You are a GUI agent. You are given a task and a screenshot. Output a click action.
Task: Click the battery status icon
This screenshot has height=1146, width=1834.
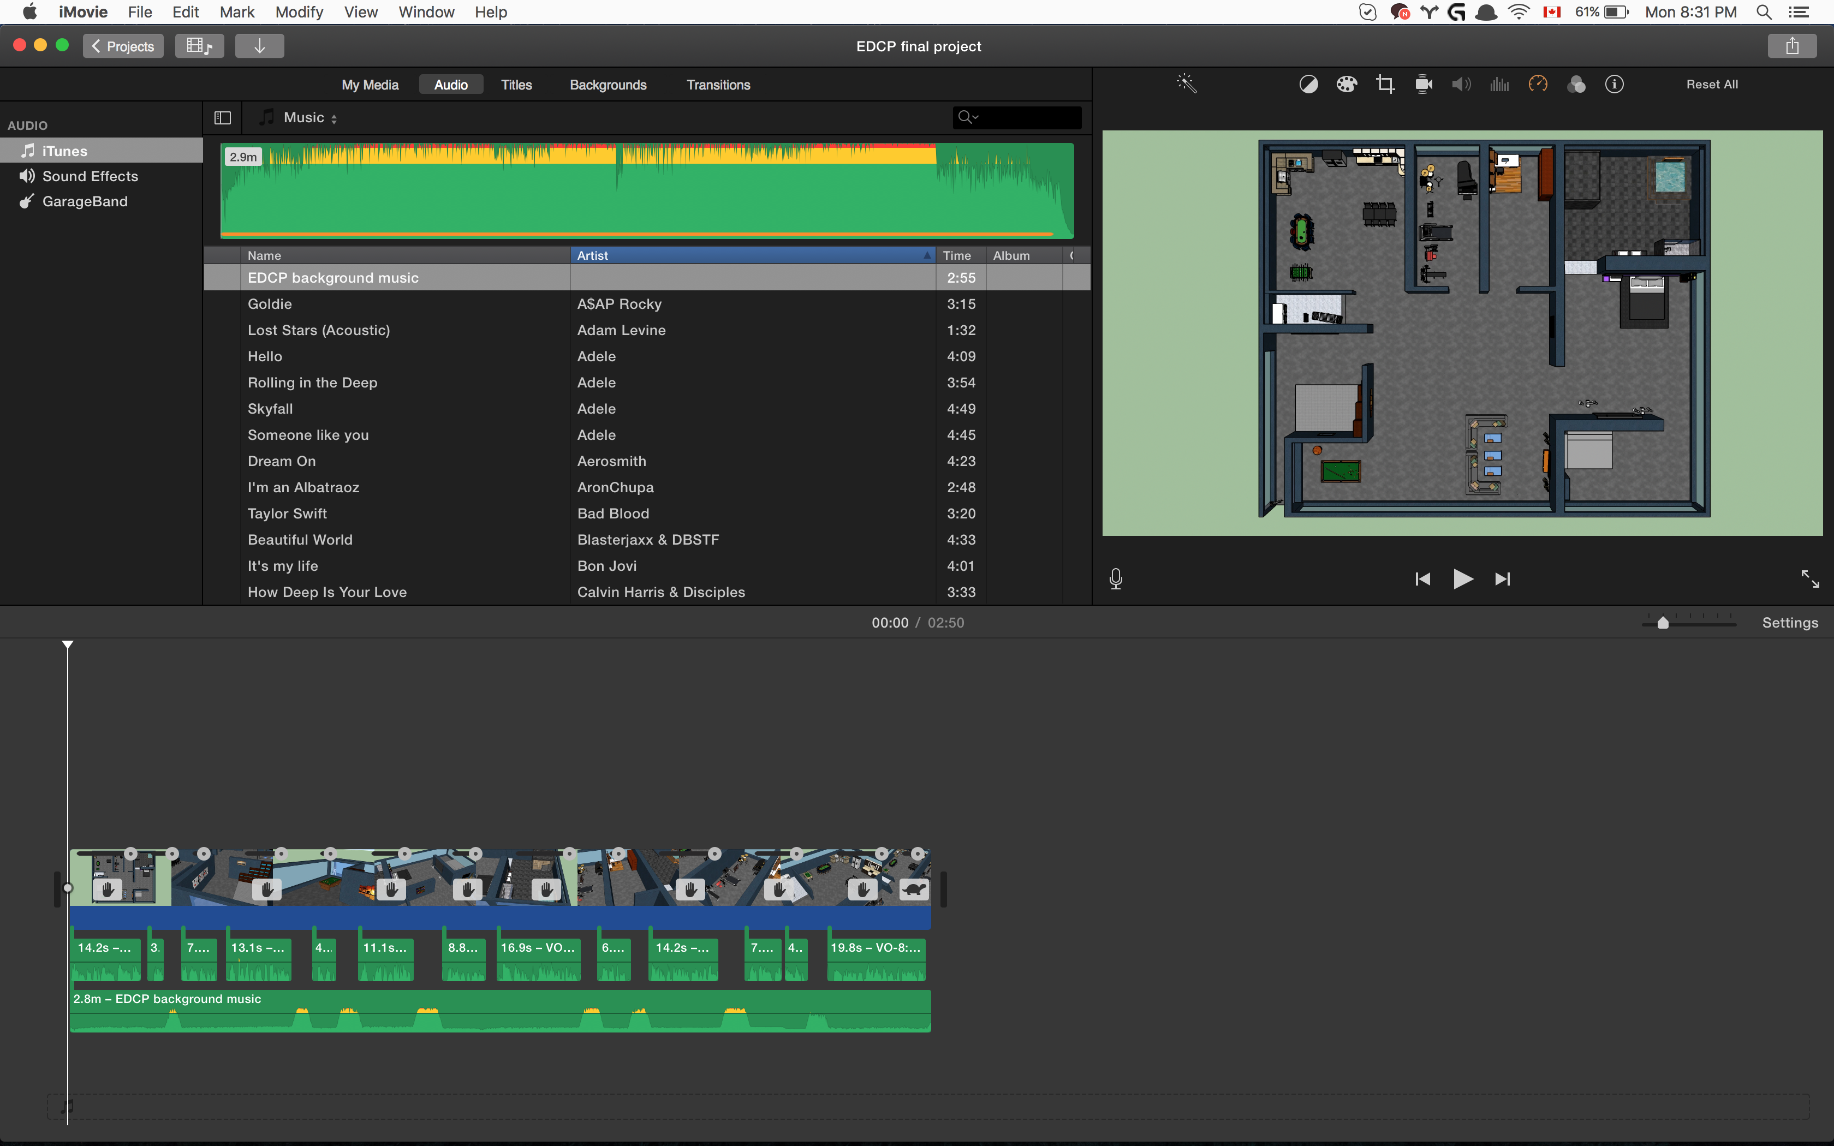pos(1617,12)
